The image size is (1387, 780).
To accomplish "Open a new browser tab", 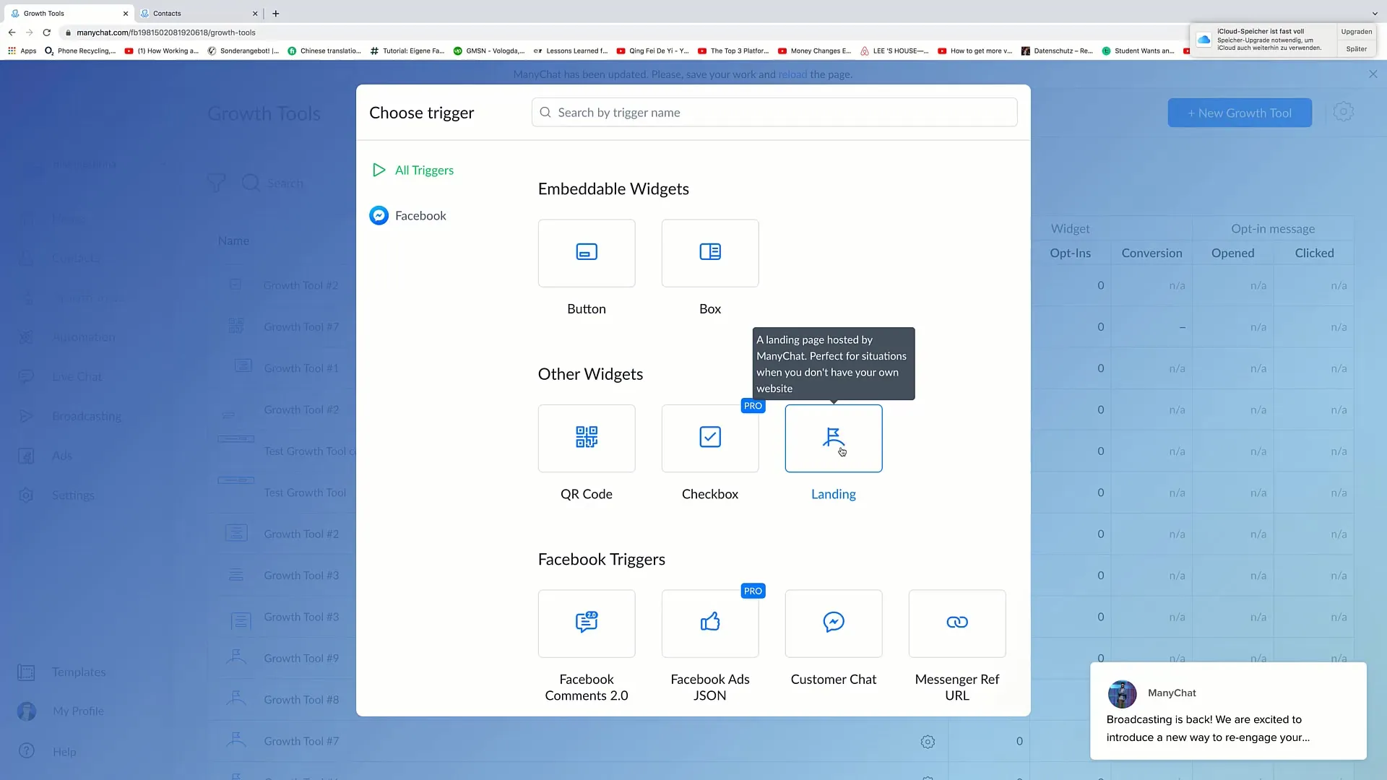I will click(276, 14).
